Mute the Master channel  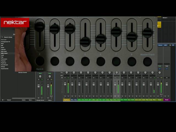tap(165, 96)
